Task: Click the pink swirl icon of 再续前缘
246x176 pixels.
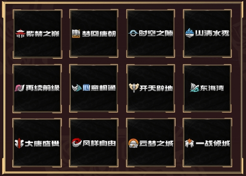Action: (20, 88)
